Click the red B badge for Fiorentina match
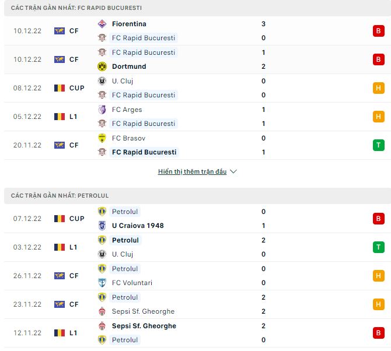This screenshot has width=391, height=351. coord(378,31)
